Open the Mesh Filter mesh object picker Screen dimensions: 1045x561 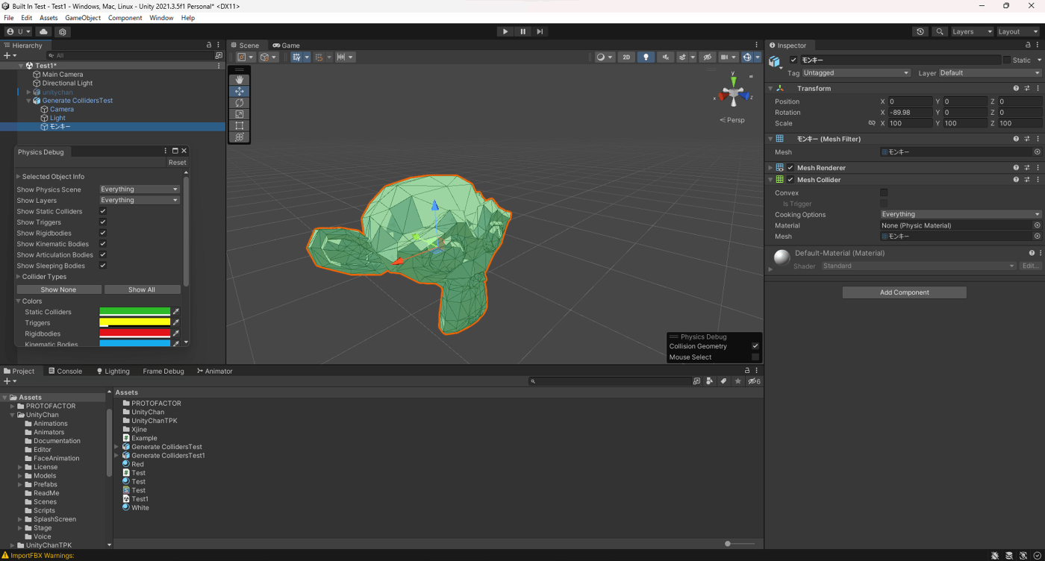pyautogui.click(x=1037, y=152)
